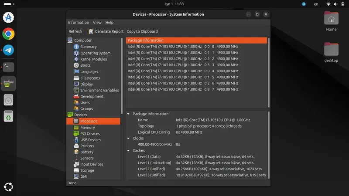The height and width of the screenshot is (196, 349).
Task: Open the Storage drive icon
Action: (x=76, y=170)
